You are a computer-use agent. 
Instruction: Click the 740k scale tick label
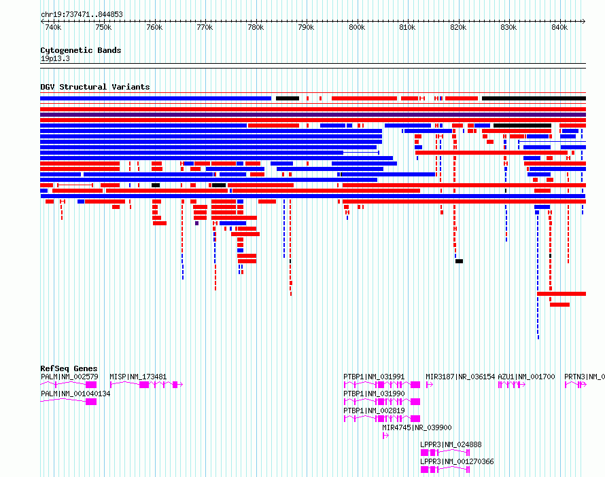[x=53, y=27]
